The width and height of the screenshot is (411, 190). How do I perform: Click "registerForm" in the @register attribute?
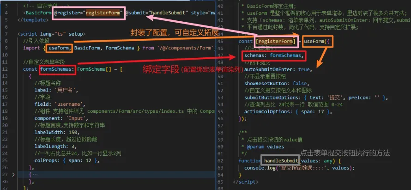(x=103, y=12)
